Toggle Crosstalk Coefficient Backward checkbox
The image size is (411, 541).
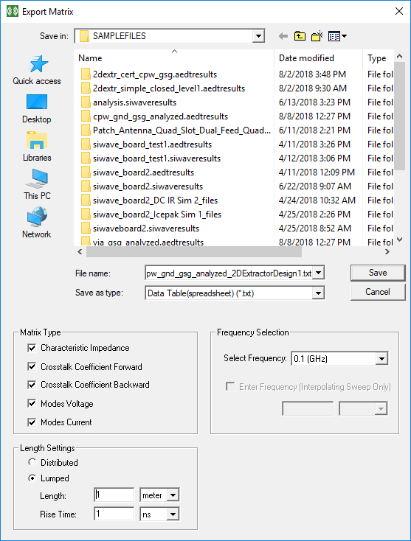(32, 385)
